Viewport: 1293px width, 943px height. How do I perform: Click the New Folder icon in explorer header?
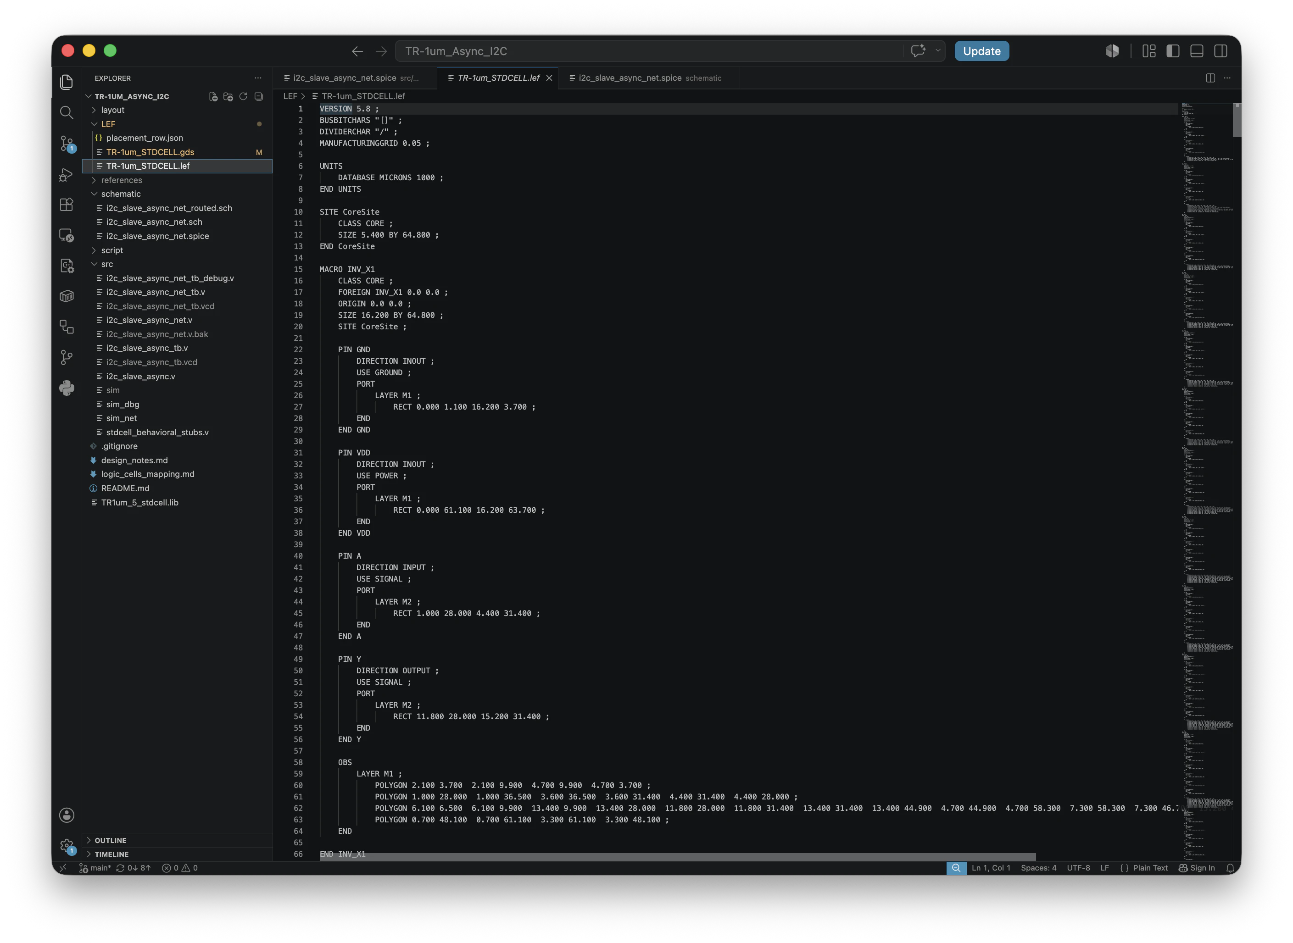(x=228, y=96)
